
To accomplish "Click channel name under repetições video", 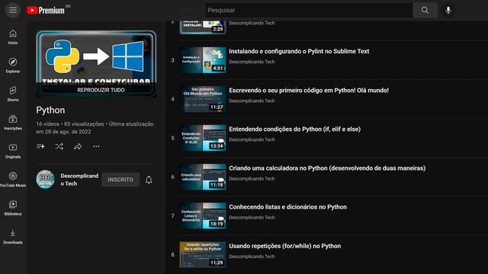I will point(252,256).
